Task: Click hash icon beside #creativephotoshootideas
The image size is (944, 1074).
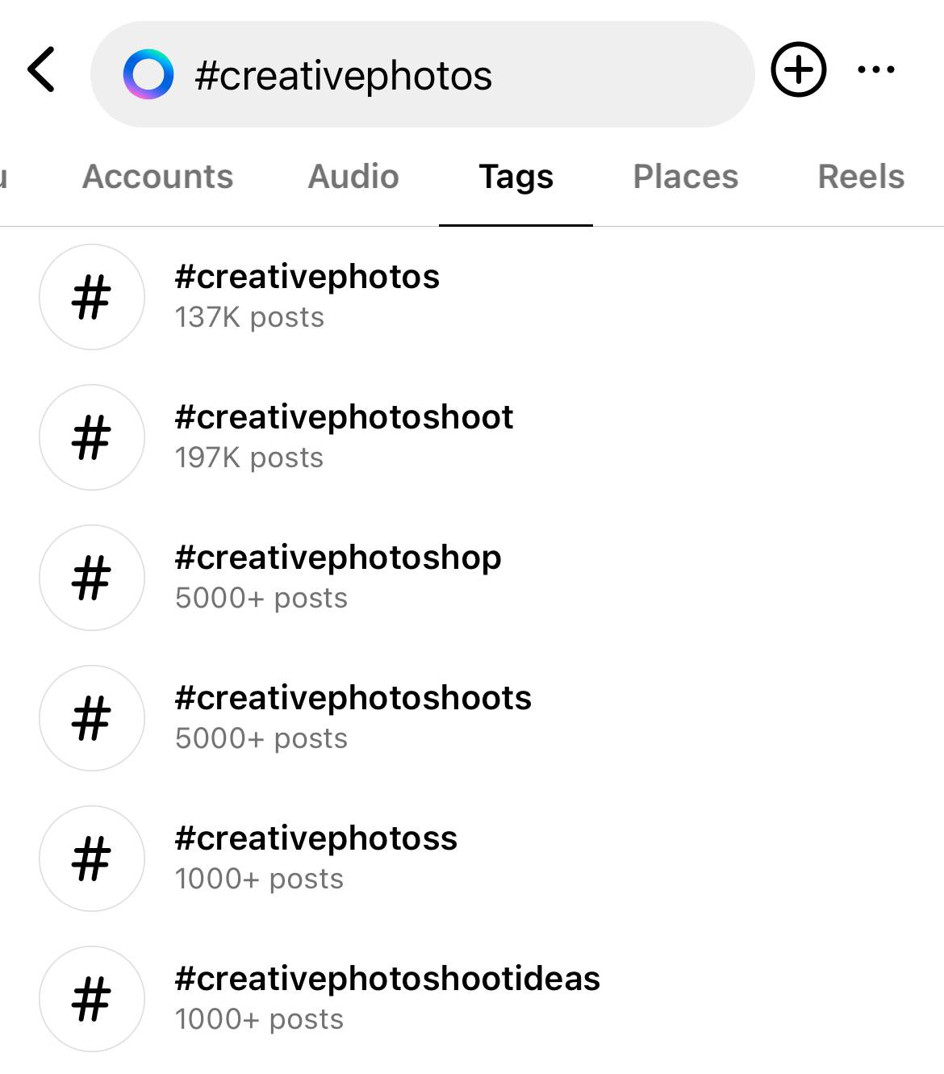Action: click(92, 999)
